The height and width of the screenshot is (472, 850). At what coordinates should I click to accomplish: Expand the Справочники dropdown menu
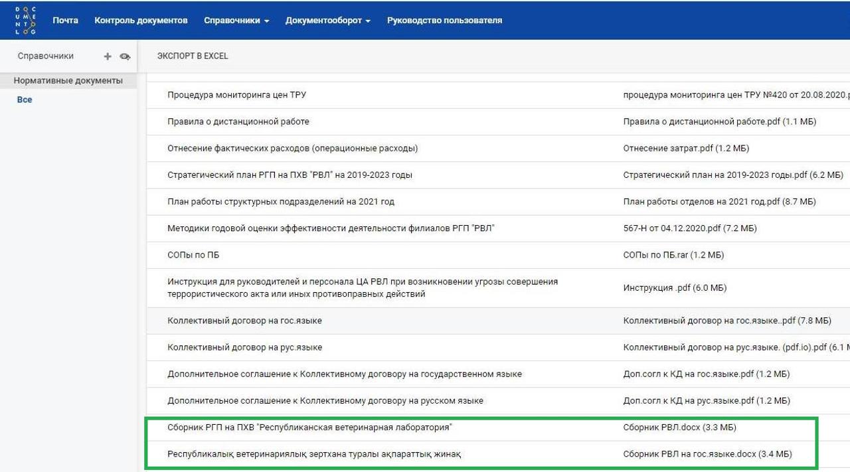236,21
